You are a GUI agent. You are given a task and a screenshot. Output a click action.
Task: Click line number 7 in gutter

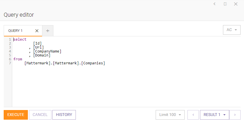click(x=10, y=63)
